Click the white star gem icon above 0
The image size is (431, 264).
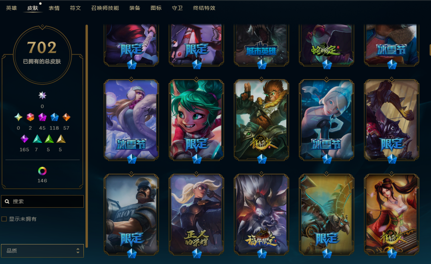42,96
